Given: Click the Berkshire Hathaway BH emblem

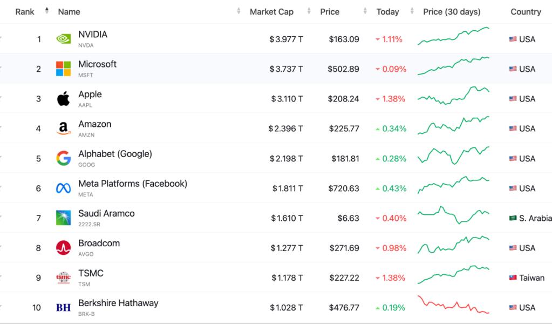Looking at the screenshot, I should coord(63,306).
